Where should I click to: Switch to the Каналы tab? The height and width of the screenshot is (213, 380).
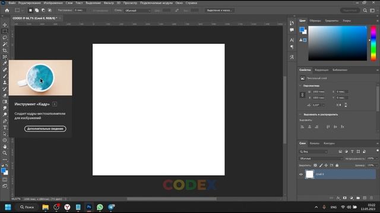(x=314, y=143)
